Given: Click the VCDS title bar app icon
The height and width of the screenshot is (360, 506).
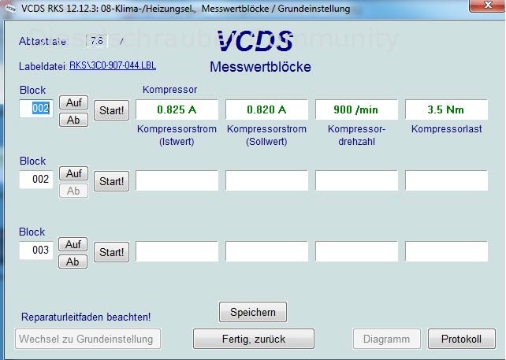Looking at the screenshot, I should [x=9, y=8].
